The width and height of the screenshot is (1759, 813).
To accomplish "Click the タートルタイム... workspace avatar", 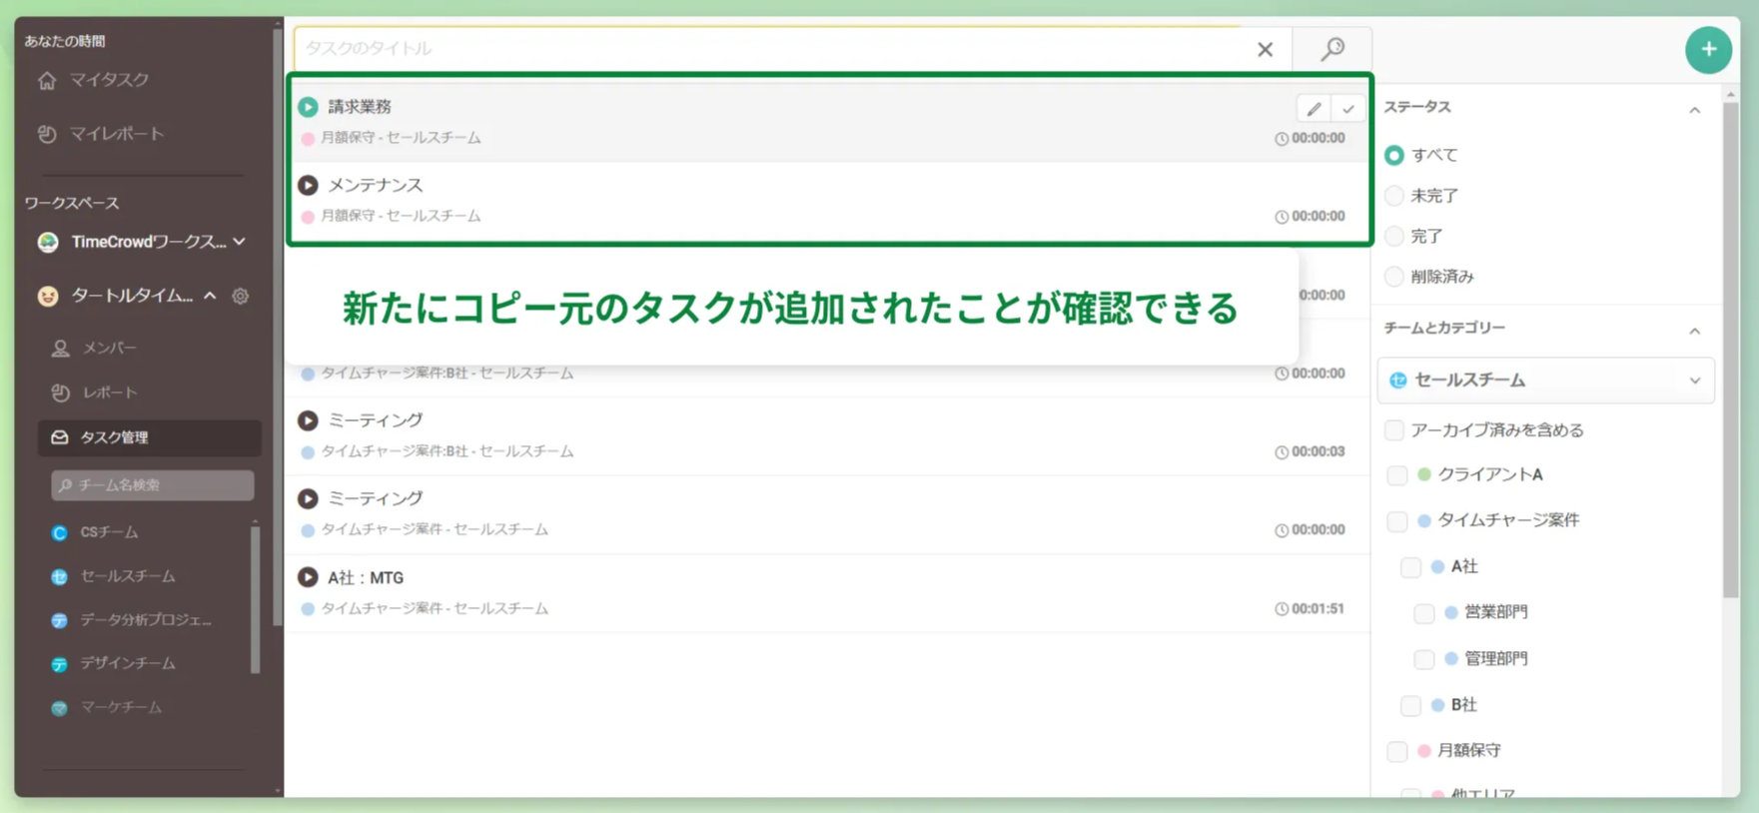I will [x=48, y=296].
